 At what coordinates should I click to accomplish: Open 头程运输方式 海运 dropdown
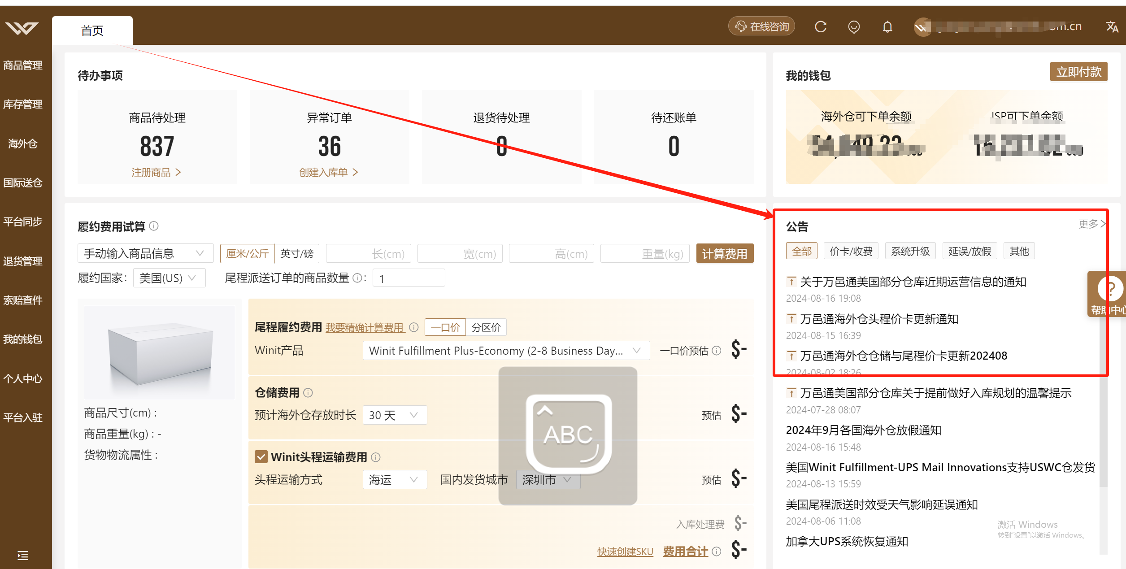click(x=394, y=480)
